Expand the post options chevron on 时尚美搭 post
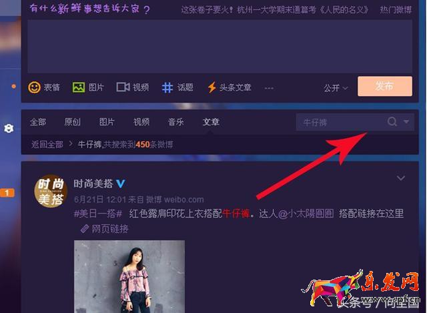427x313 pixels. (x=400, y=178)
